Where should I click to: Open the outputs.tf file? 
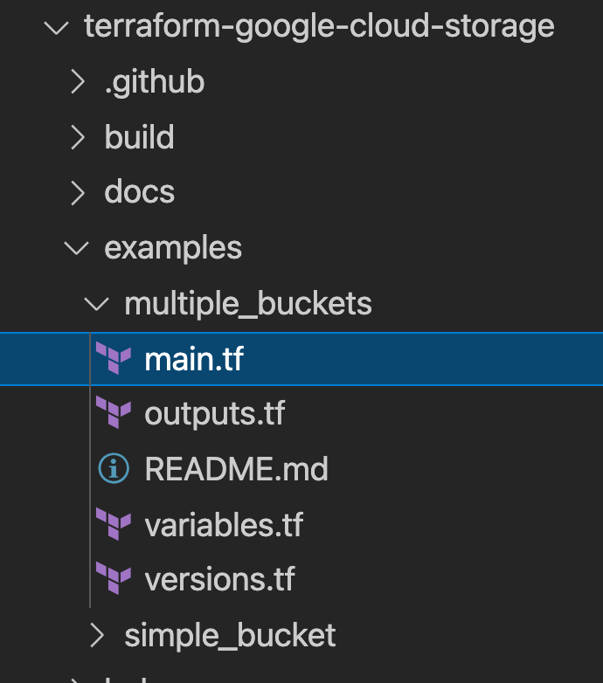click(215, 414)
